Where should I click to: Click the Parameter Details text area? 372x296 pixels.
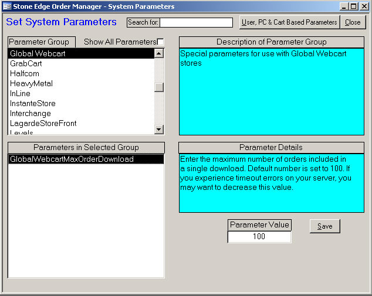[272, 183]
